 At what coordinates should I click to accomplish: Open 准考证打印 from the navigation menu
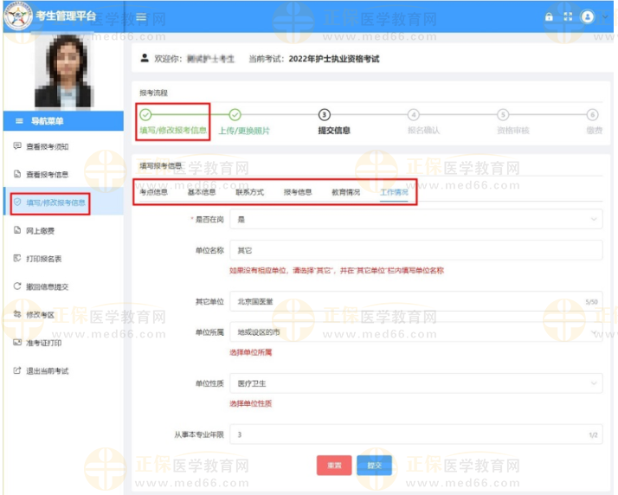(x=44, y=343)
